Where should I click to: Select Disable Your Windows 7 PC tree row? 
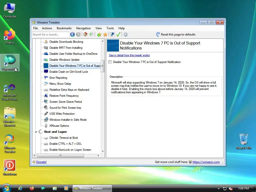pos(72,66)
